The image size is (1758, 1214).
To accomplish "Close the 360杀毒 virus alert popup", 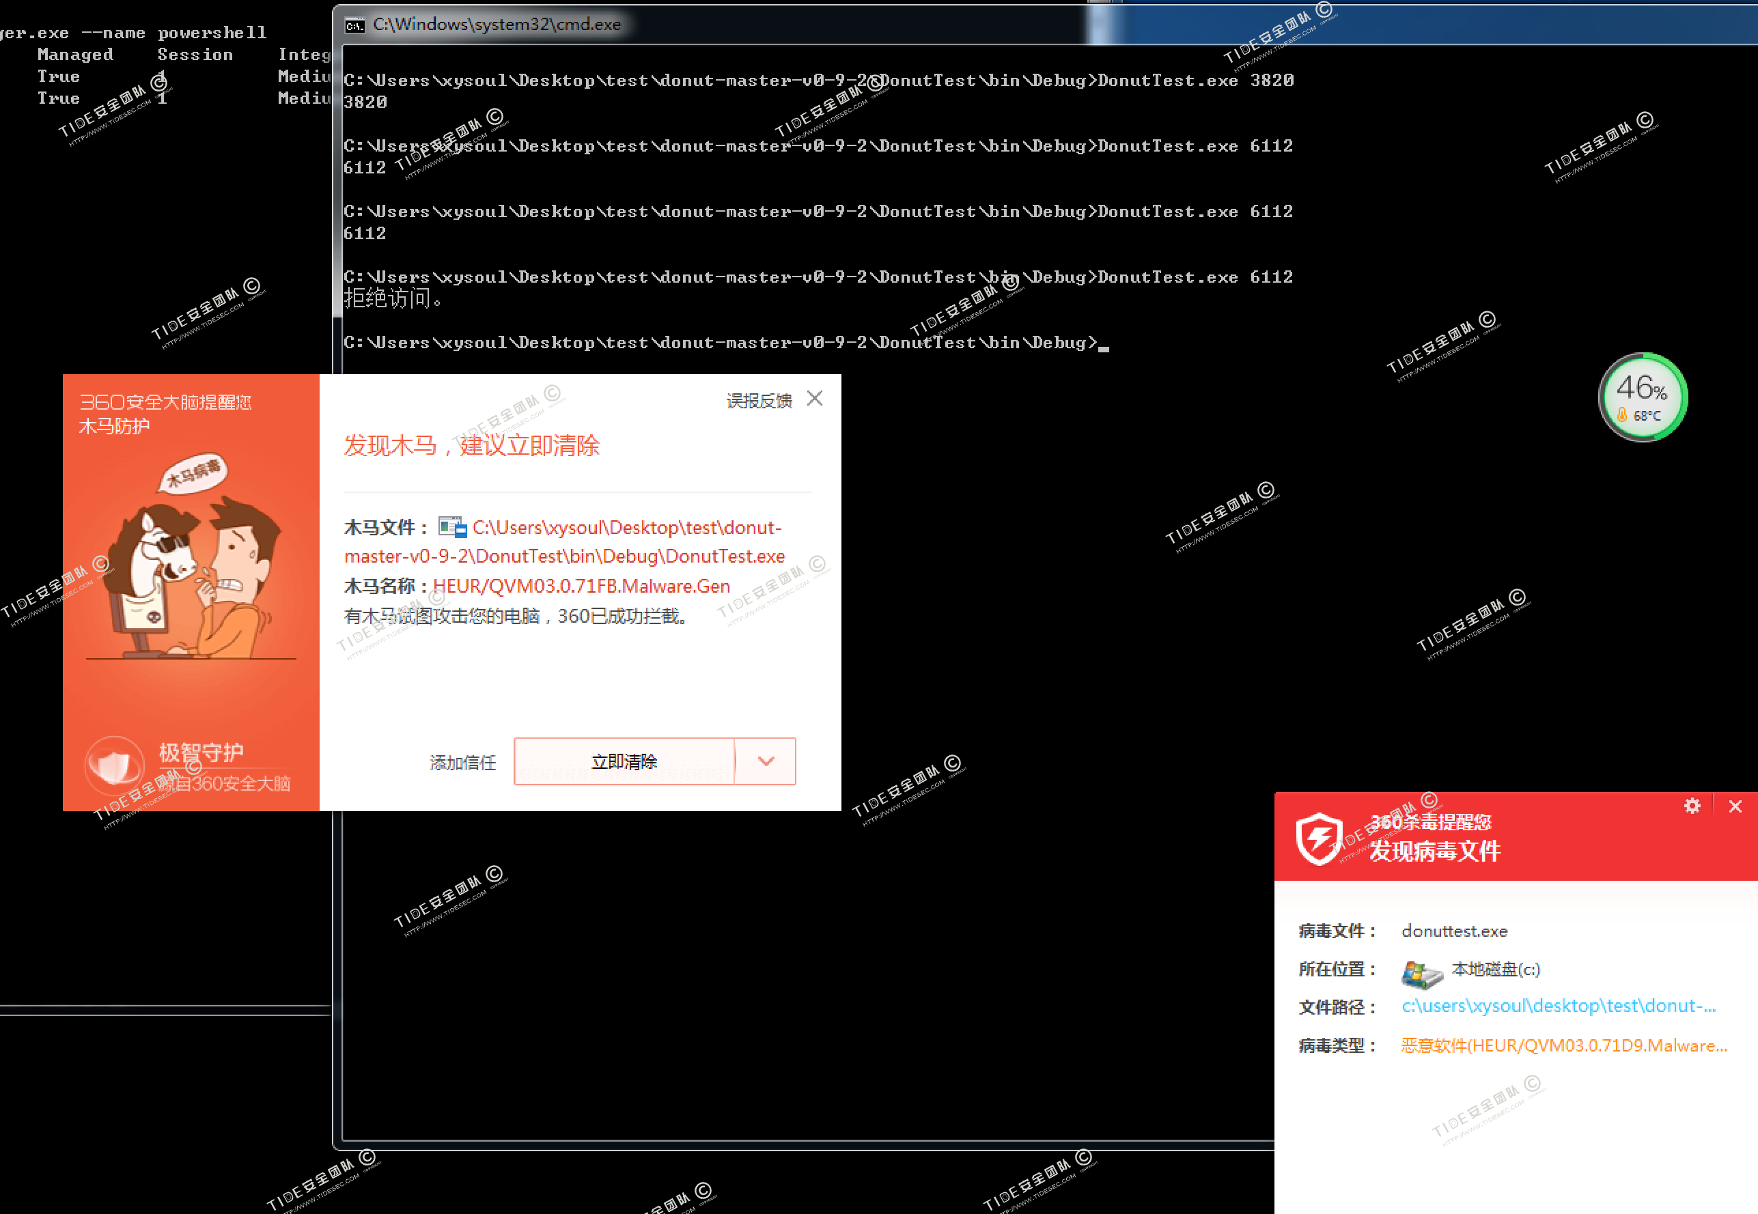I will click(x=1734, y=806).
